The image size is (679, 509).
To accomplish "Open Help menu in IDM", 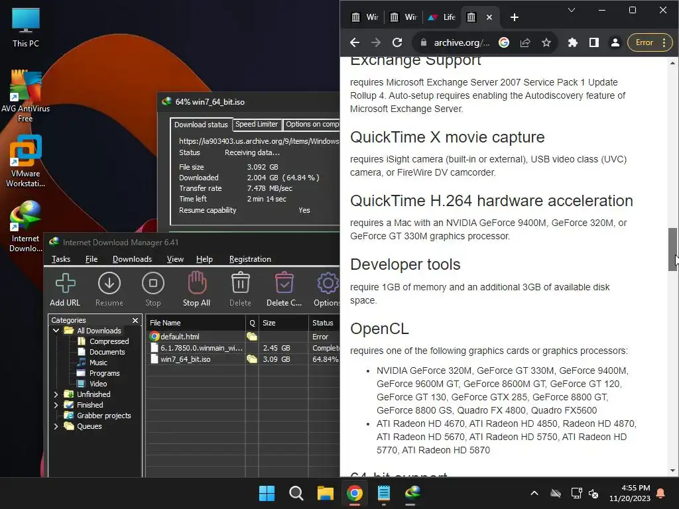I will (x=204, y=259).
